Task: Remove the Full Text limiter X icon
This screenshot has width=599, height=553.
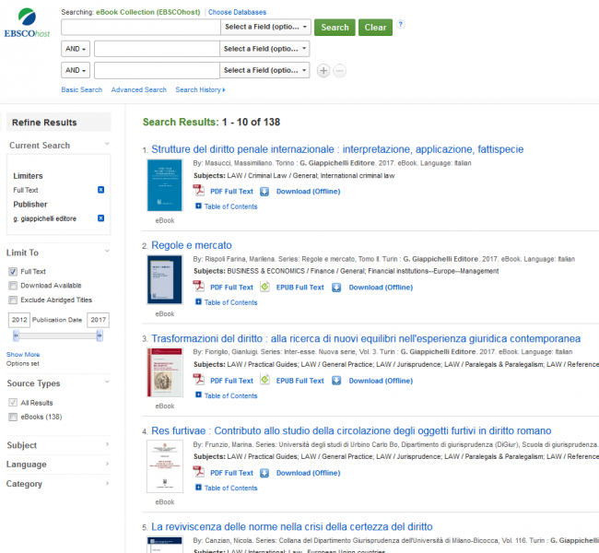Action: [x=100, y=190]
